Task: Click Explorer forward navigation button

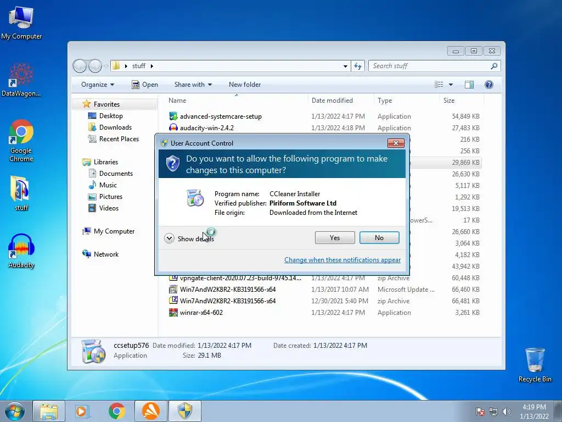Action: coord(95,66)
